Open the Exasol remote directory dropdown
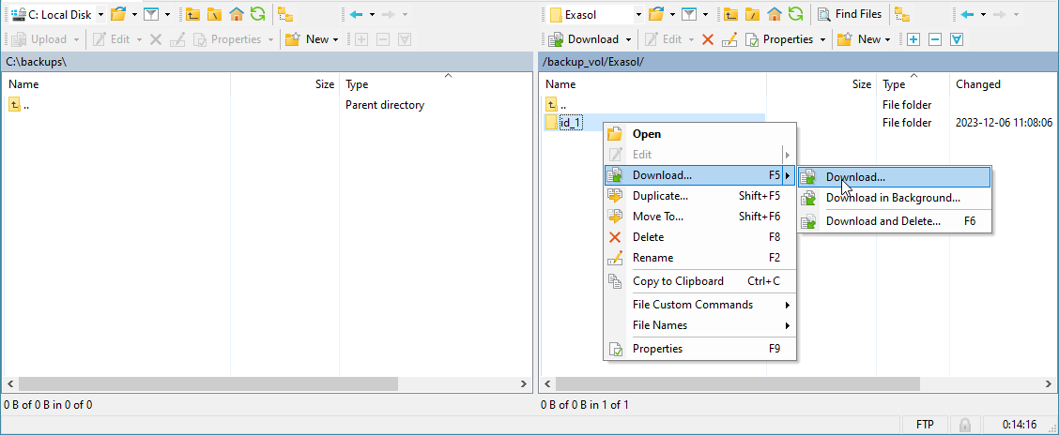Image resolution: width=1059 pixels, height=435 pixels. click(638, 15)
